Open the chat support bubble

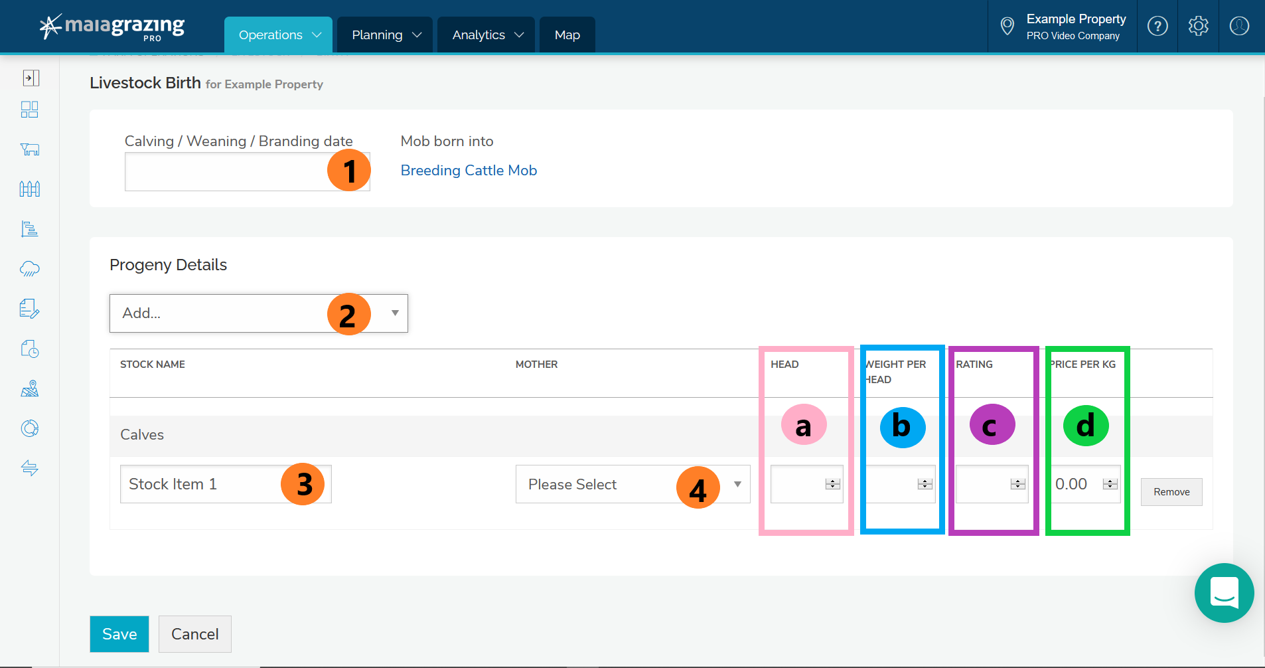[x=1224, y=592]
